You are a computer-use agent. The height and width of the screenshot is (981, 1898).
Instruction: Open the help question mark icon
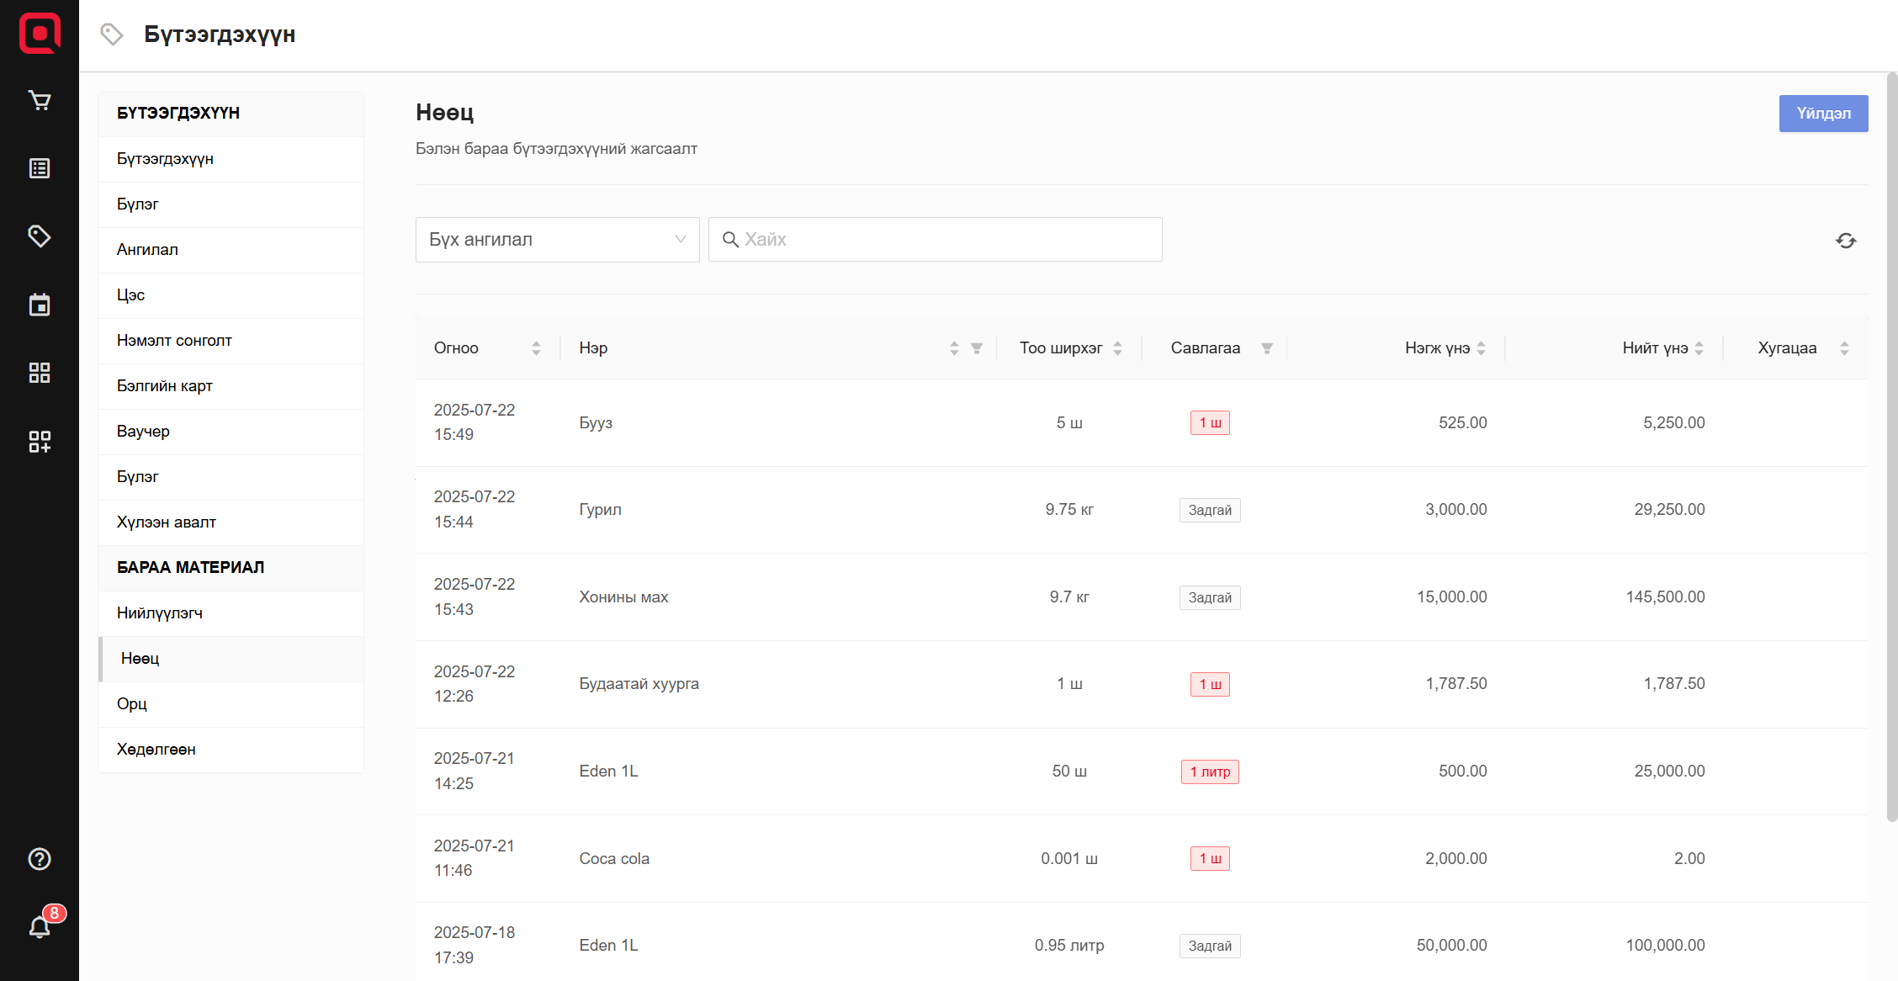tap(40, 859)
